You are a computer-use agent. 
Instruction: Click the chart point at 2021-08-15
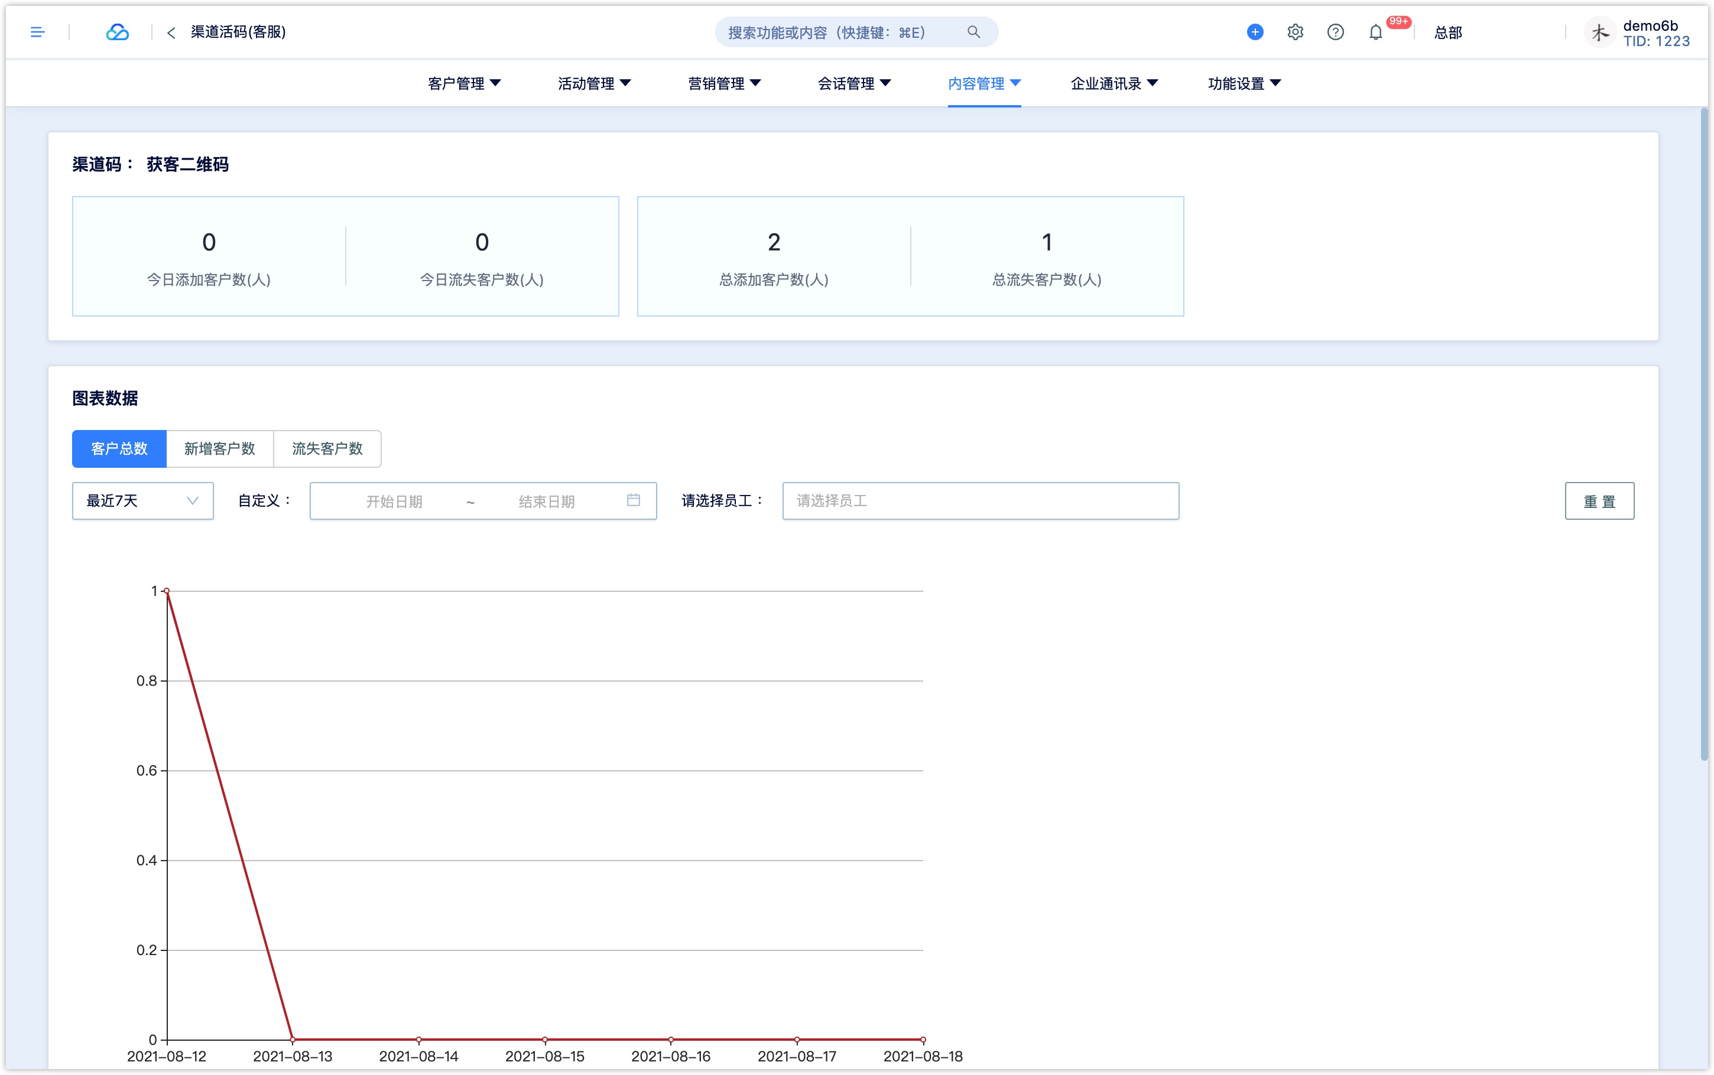click(x=545, y=1040)
